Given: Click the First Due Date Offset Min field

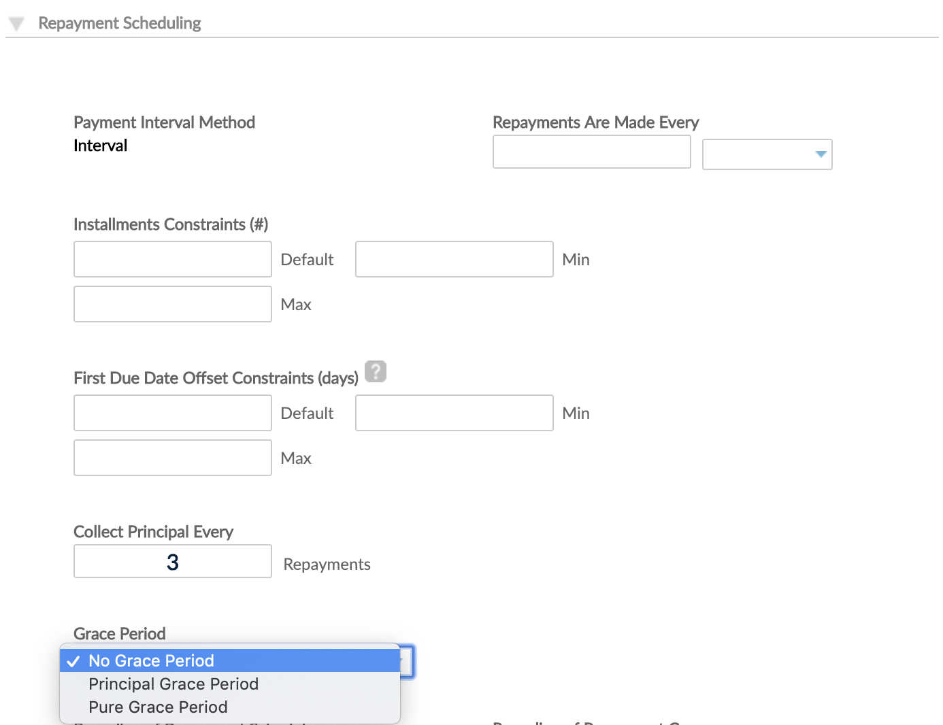Looking at the screenshot, I should 454,413.
